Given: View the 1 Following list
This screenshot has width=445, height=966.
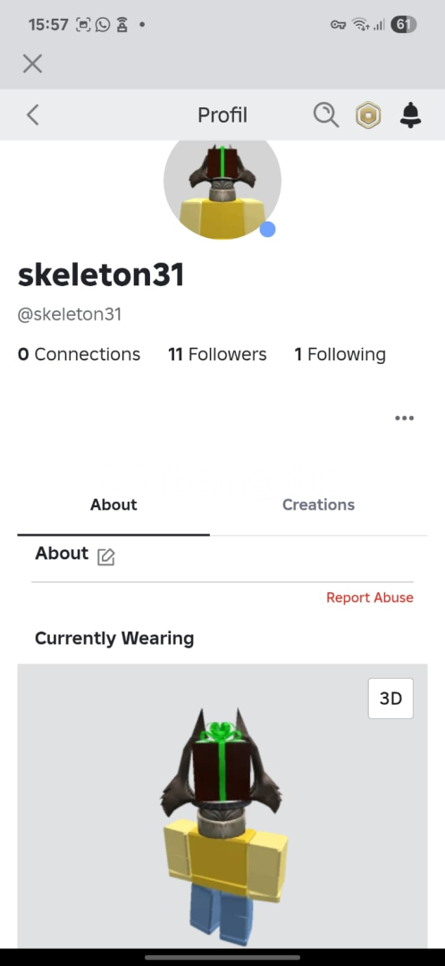Looking at the screenshot, I should tap(340, 354).
